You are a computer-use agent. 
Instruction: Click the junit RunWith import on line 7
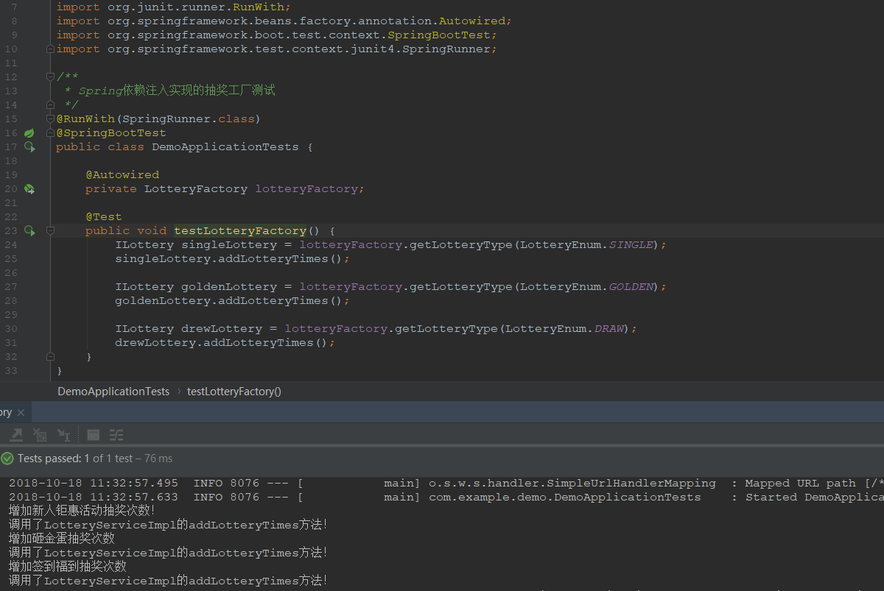click(174, 7)
